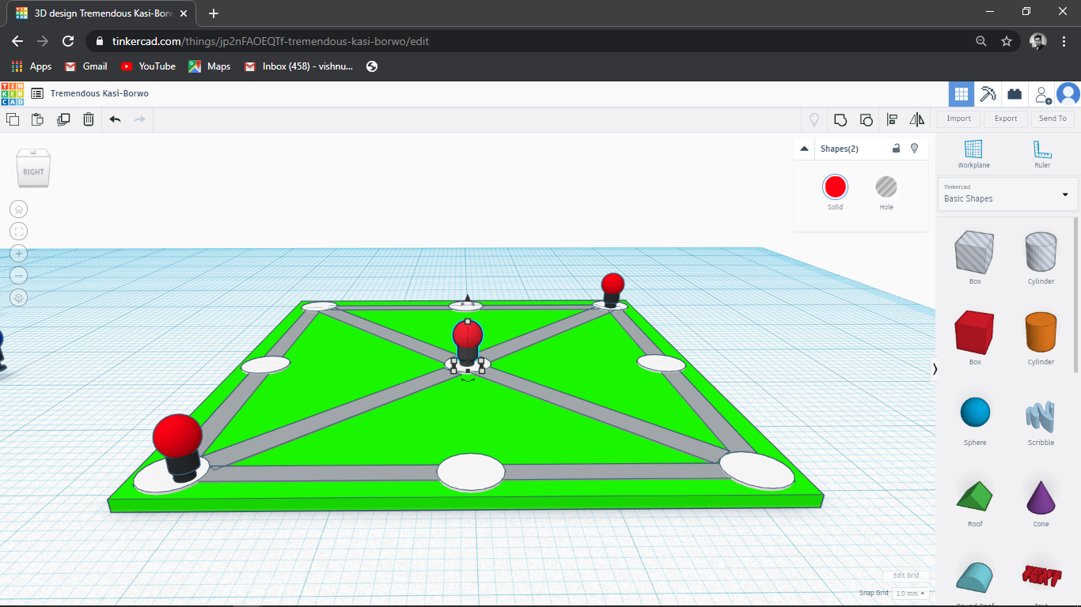This screenshot has height=607, width=1081.
Task: Click the design name Tremendous Kasi-Borwo
Action: click(x=100, y=93)
